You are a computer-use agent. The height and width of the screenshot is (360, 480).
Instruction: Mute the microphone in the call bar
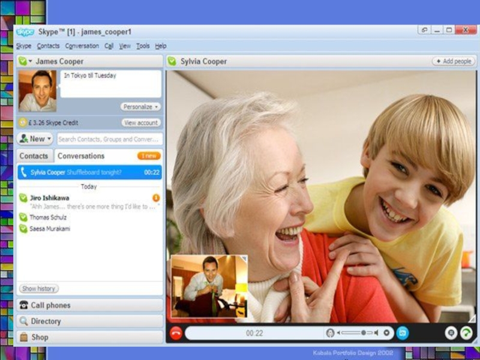330,333
